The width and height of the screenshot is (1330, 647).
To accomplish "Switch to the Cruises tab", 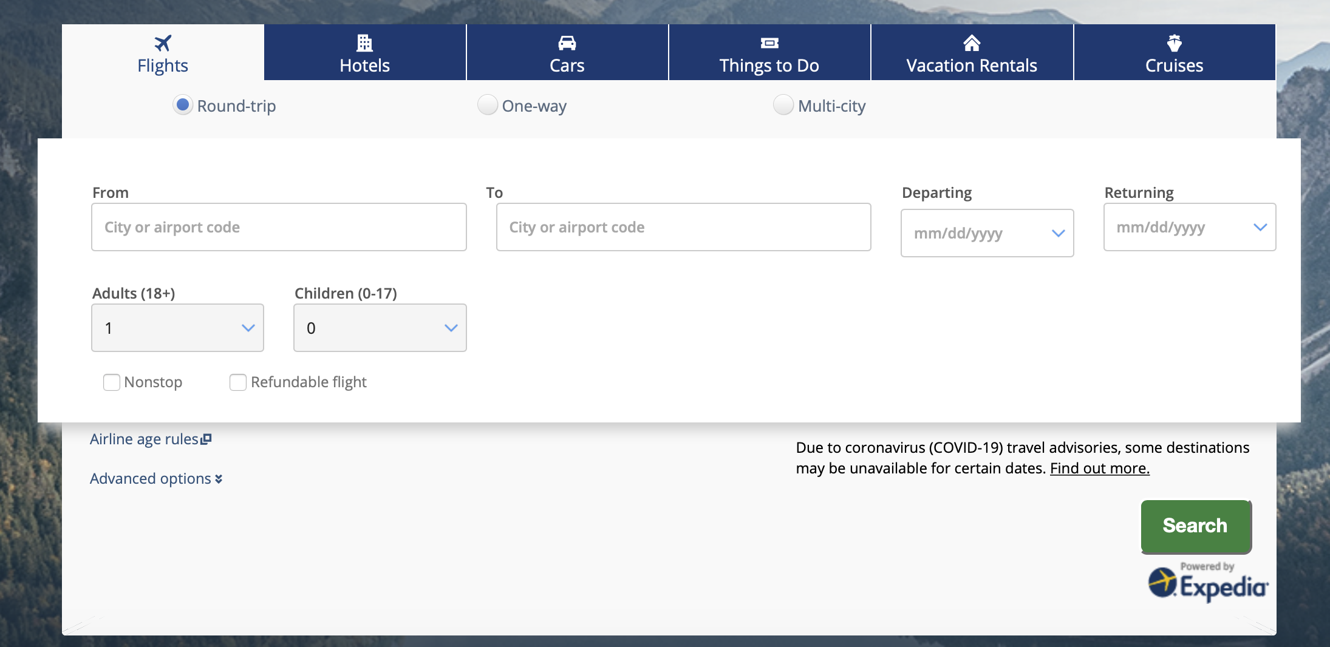I will [x=1175, y=52].
